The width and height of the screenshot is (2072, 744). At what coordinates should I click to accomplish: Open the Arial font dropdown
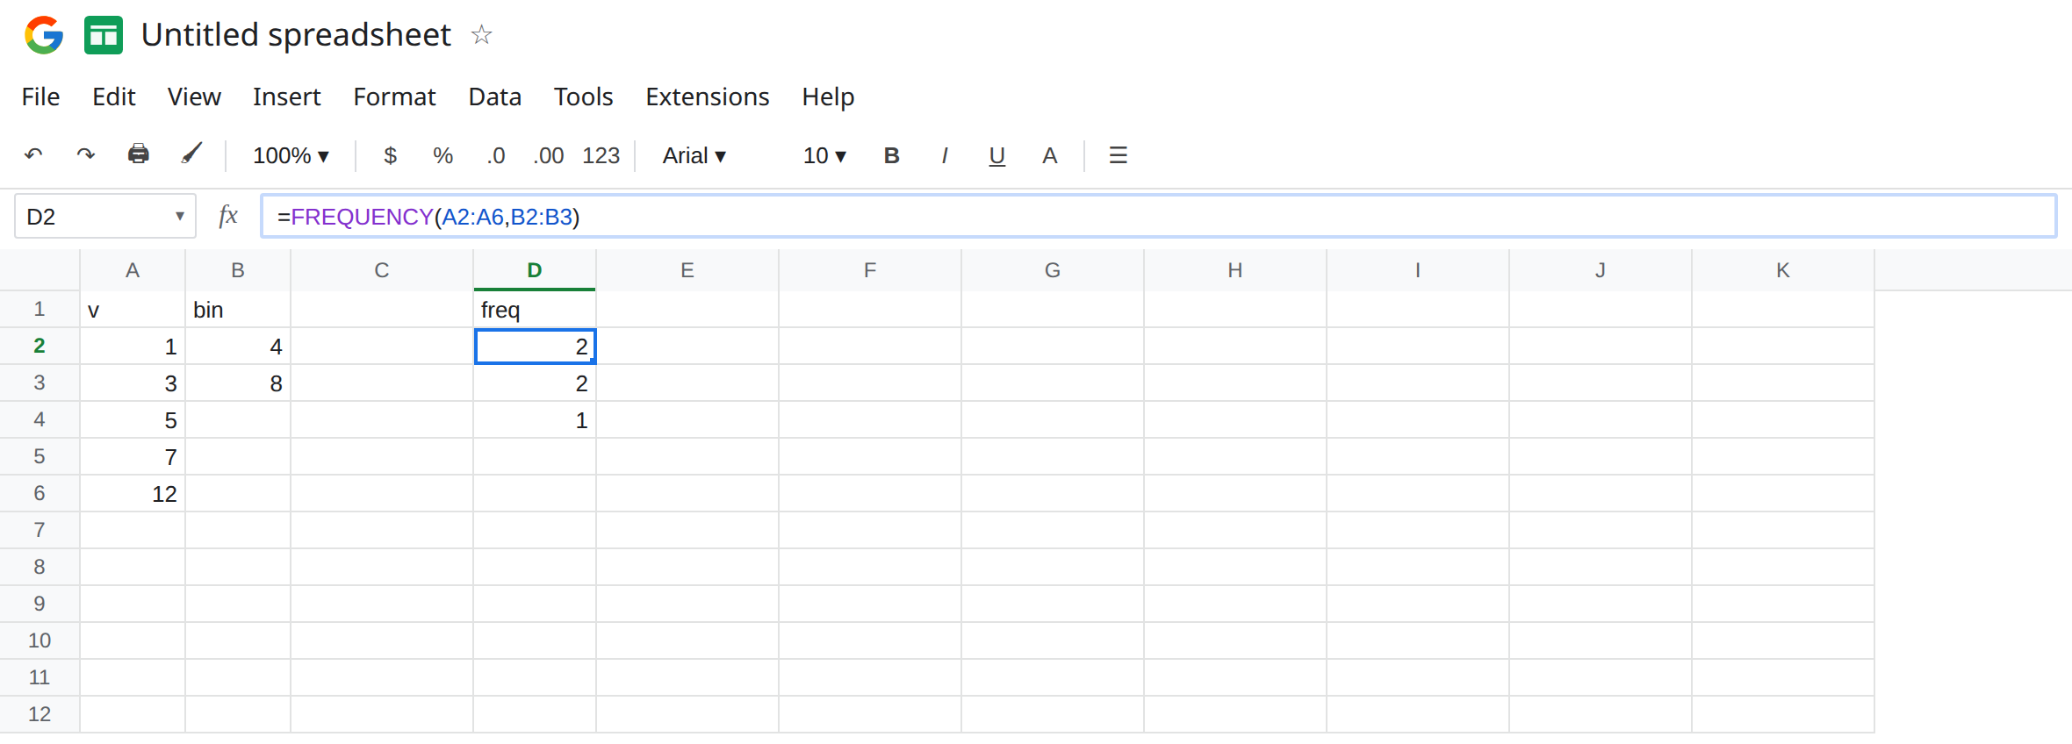click(x=694, y=155)
